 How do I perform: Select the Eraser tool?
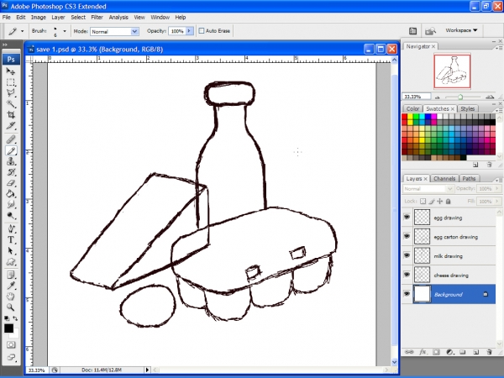point(11,183)
